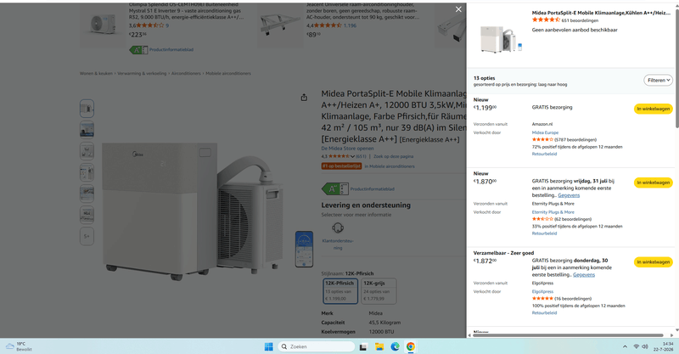Expand the 4,3 star rating popover chevron
The height and width of the screenshot is (354, 679).
[x=352, y=156]
